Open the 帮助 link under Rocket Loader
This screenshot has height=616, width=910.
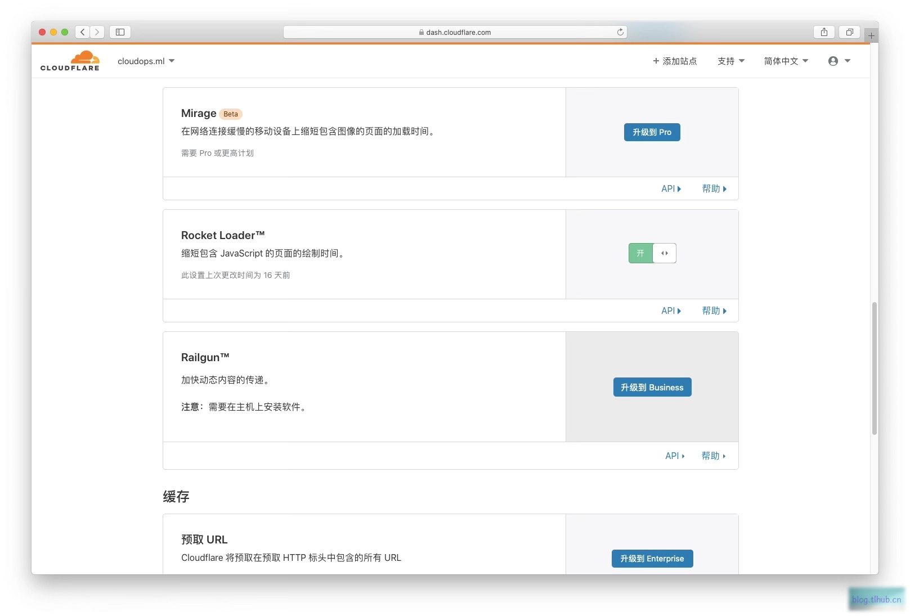[x=714, y=311]
